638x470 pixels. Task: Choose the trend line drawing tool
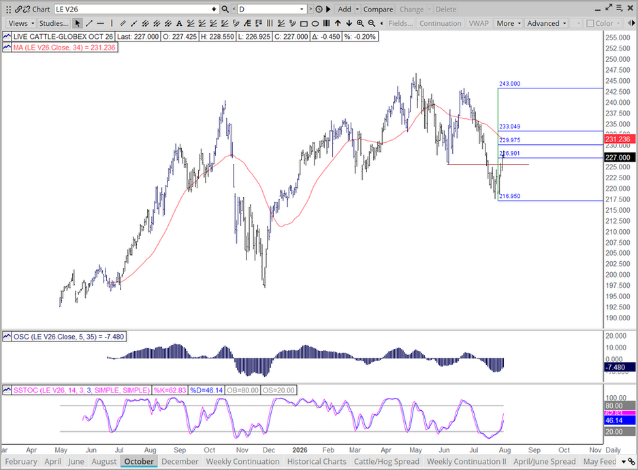(89, 23)
